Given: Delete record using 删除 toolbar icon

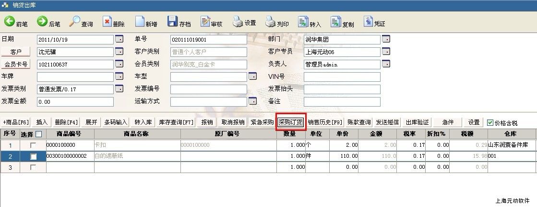Looking at the screenshot, I should point(107,22).
